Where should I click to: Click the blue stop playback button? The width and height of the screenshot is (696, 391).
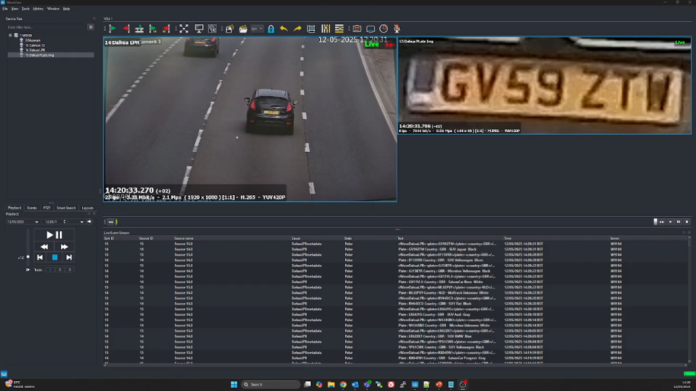tap(55, 258)
